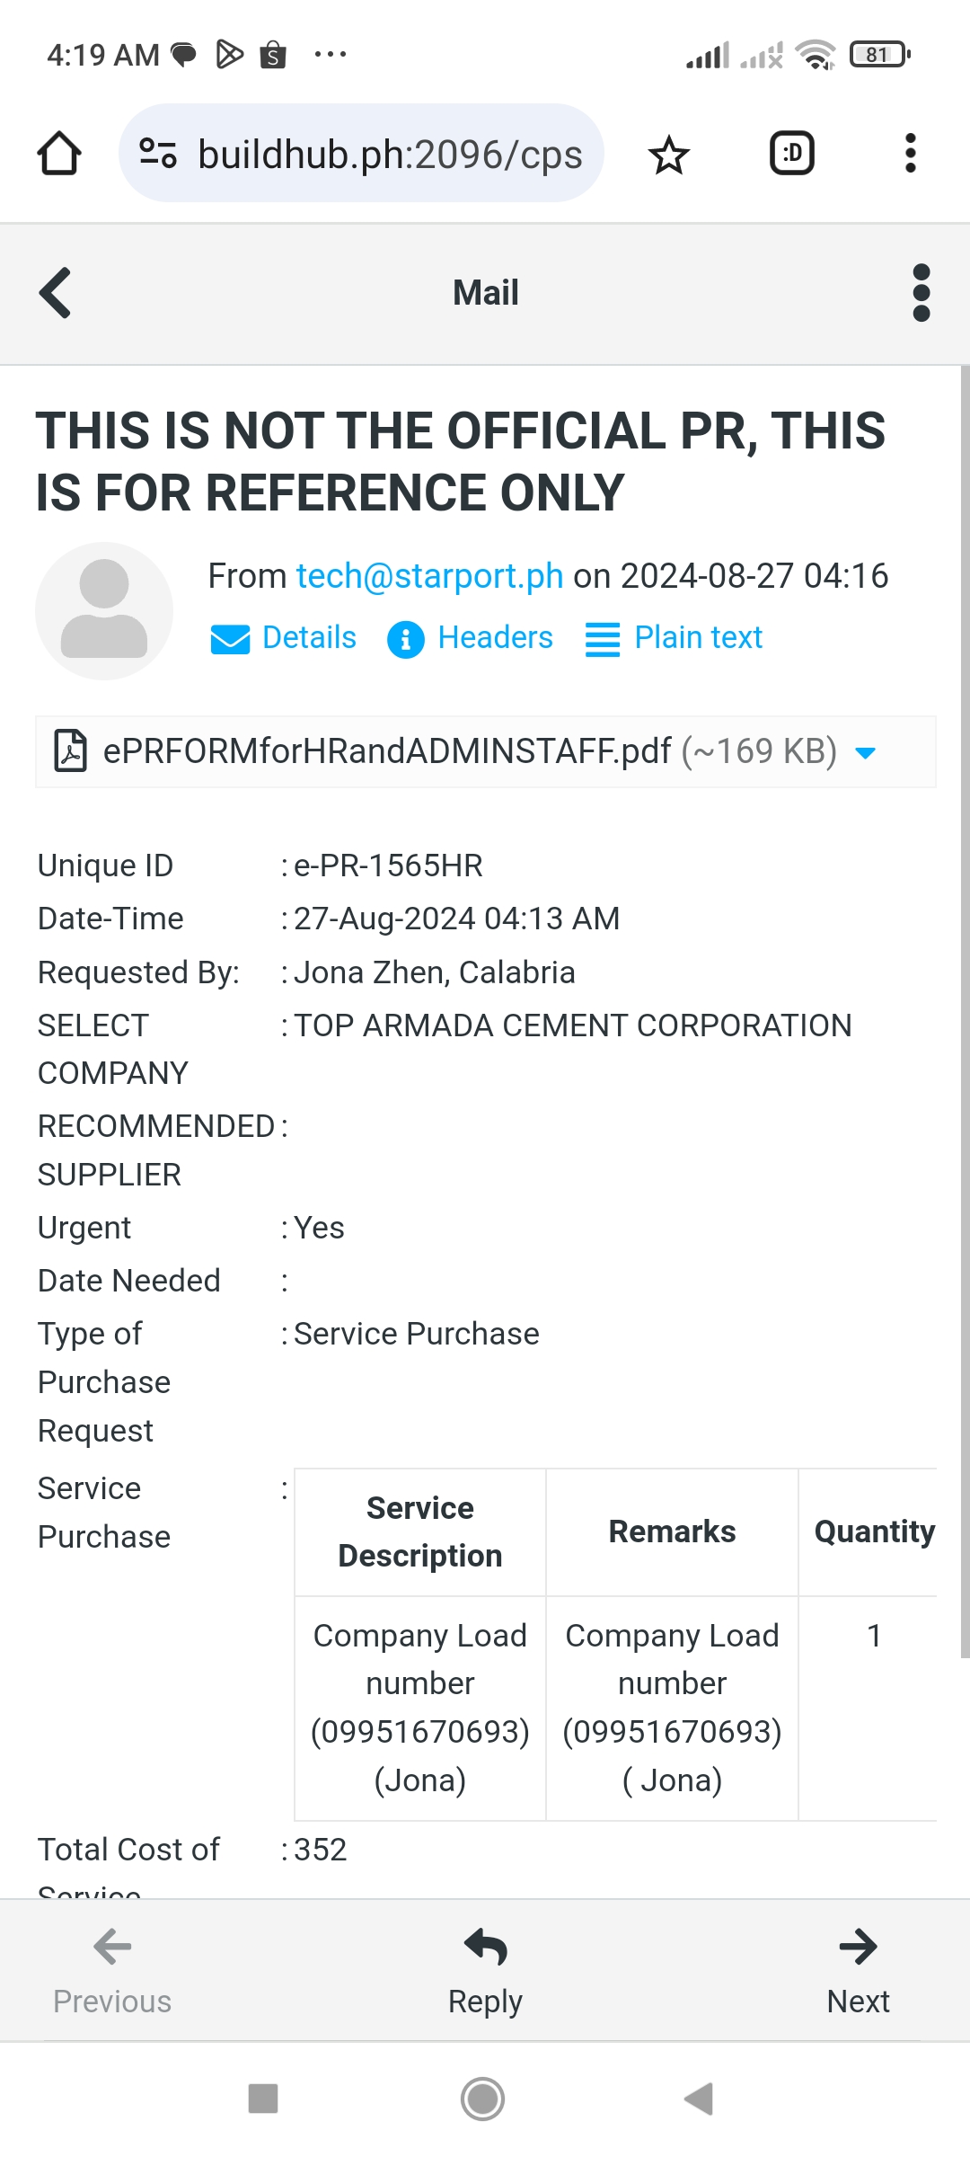Open the tech@starport.ph sender link

pyautogui.click(x=429, y=576)
